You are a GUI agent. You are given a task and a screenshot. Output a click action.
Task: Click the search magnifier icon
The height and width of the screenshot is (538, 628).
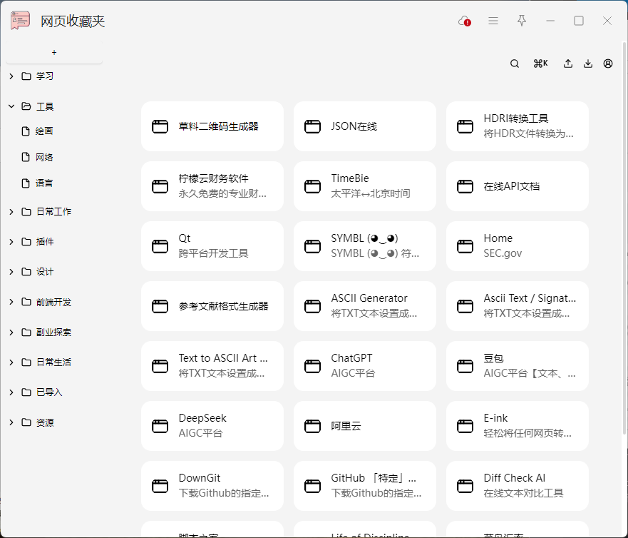pos(515,64)
